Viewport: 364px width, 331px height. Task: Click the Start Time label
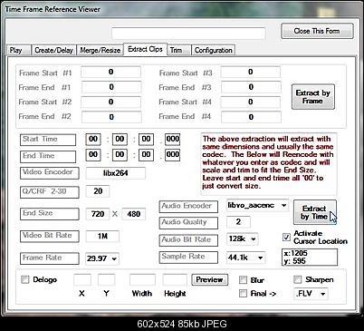[48, 140]
